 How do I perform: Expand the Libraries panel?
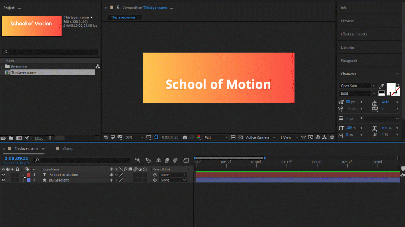347,48
